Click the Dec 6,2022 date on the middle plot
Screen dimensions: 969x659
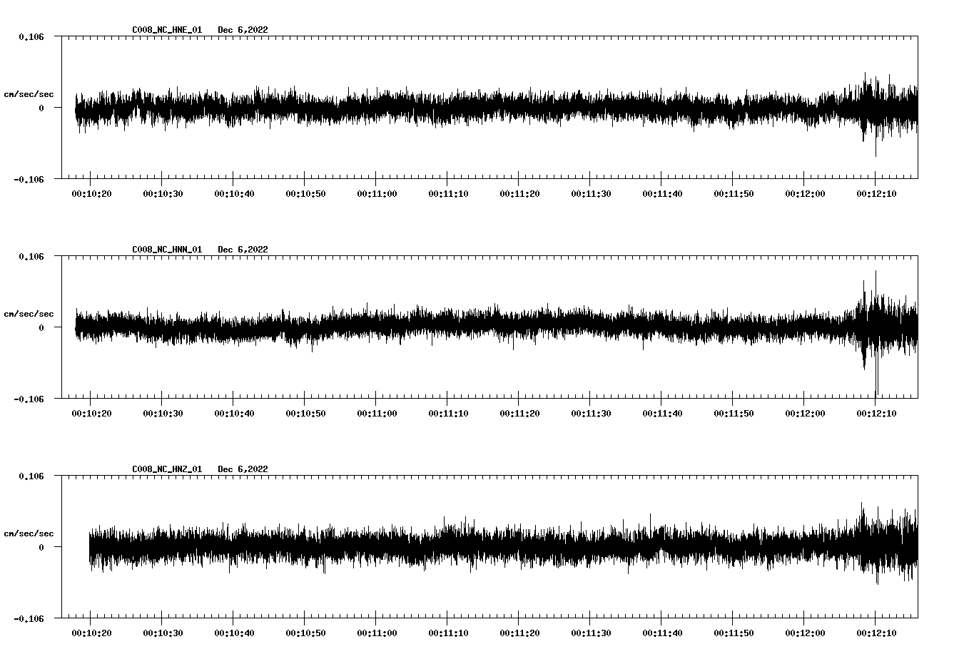tap(243, 250)
